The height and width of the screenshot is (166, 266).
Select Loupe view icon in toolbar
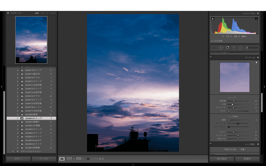tap(62, 159)
